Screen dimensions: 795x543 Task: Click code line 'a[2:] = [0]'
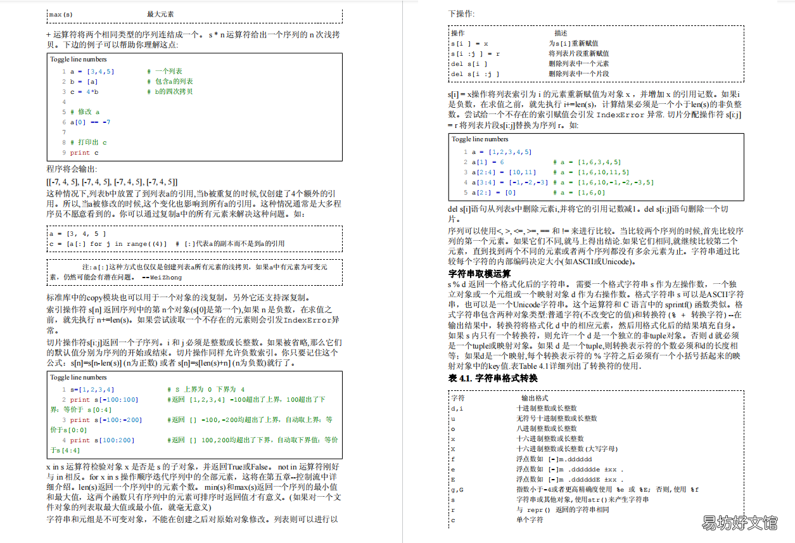click(x=493, y=193)
